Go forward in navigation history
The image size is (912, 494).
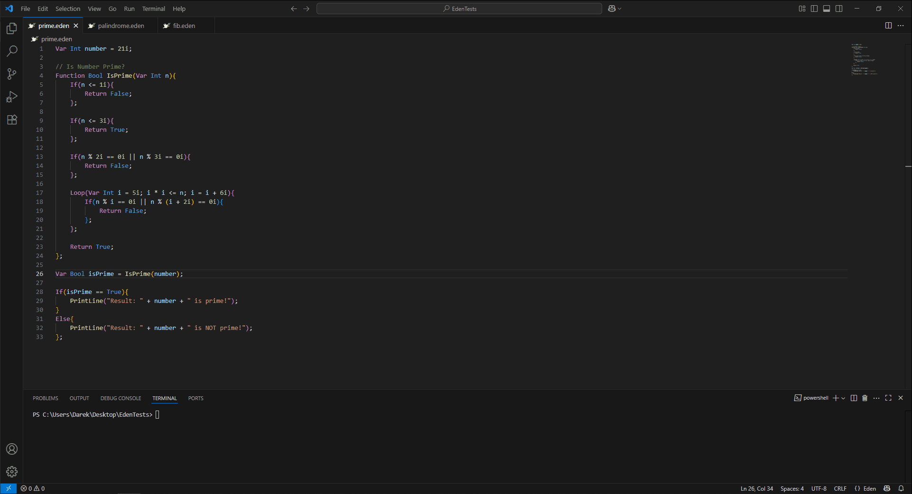pyautogui.click(x=306, y=9)
